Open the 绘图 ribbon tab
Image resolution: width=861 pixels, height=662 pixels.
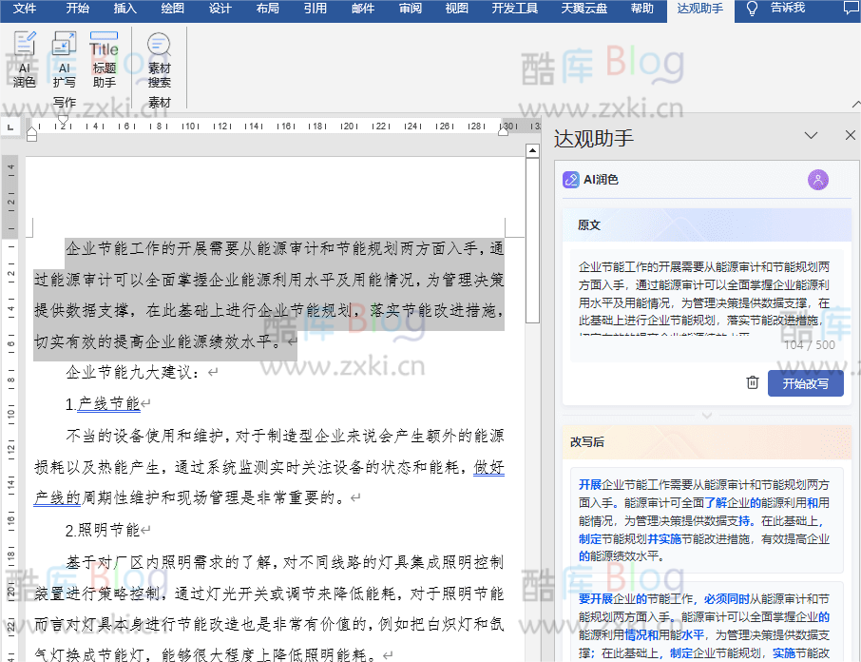171,10
